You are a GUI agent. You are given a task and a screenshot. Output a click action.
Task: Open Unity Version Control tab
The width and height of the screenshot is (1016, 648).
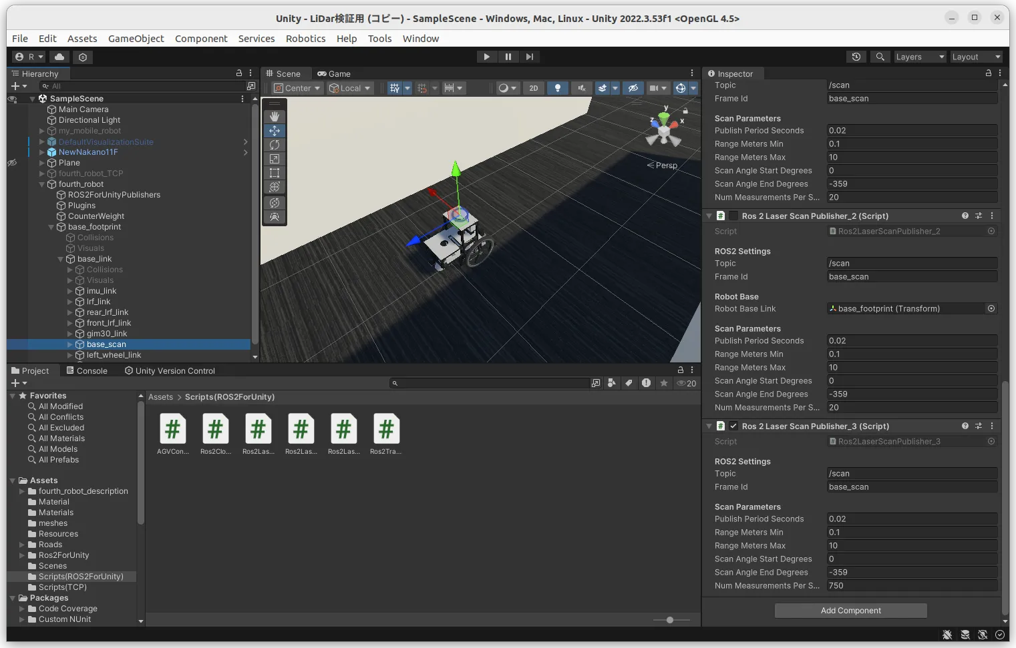pyautogui.click(x=170, y=370)
